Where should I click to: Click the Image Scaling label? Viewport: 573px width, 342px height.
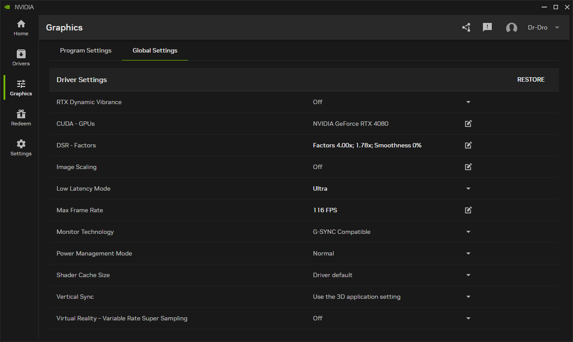76,167
